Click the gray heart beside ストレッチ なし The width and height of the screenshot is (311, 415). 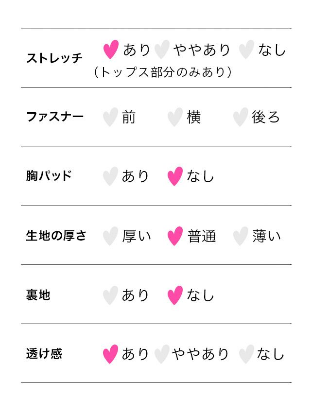tap(246, 49)
